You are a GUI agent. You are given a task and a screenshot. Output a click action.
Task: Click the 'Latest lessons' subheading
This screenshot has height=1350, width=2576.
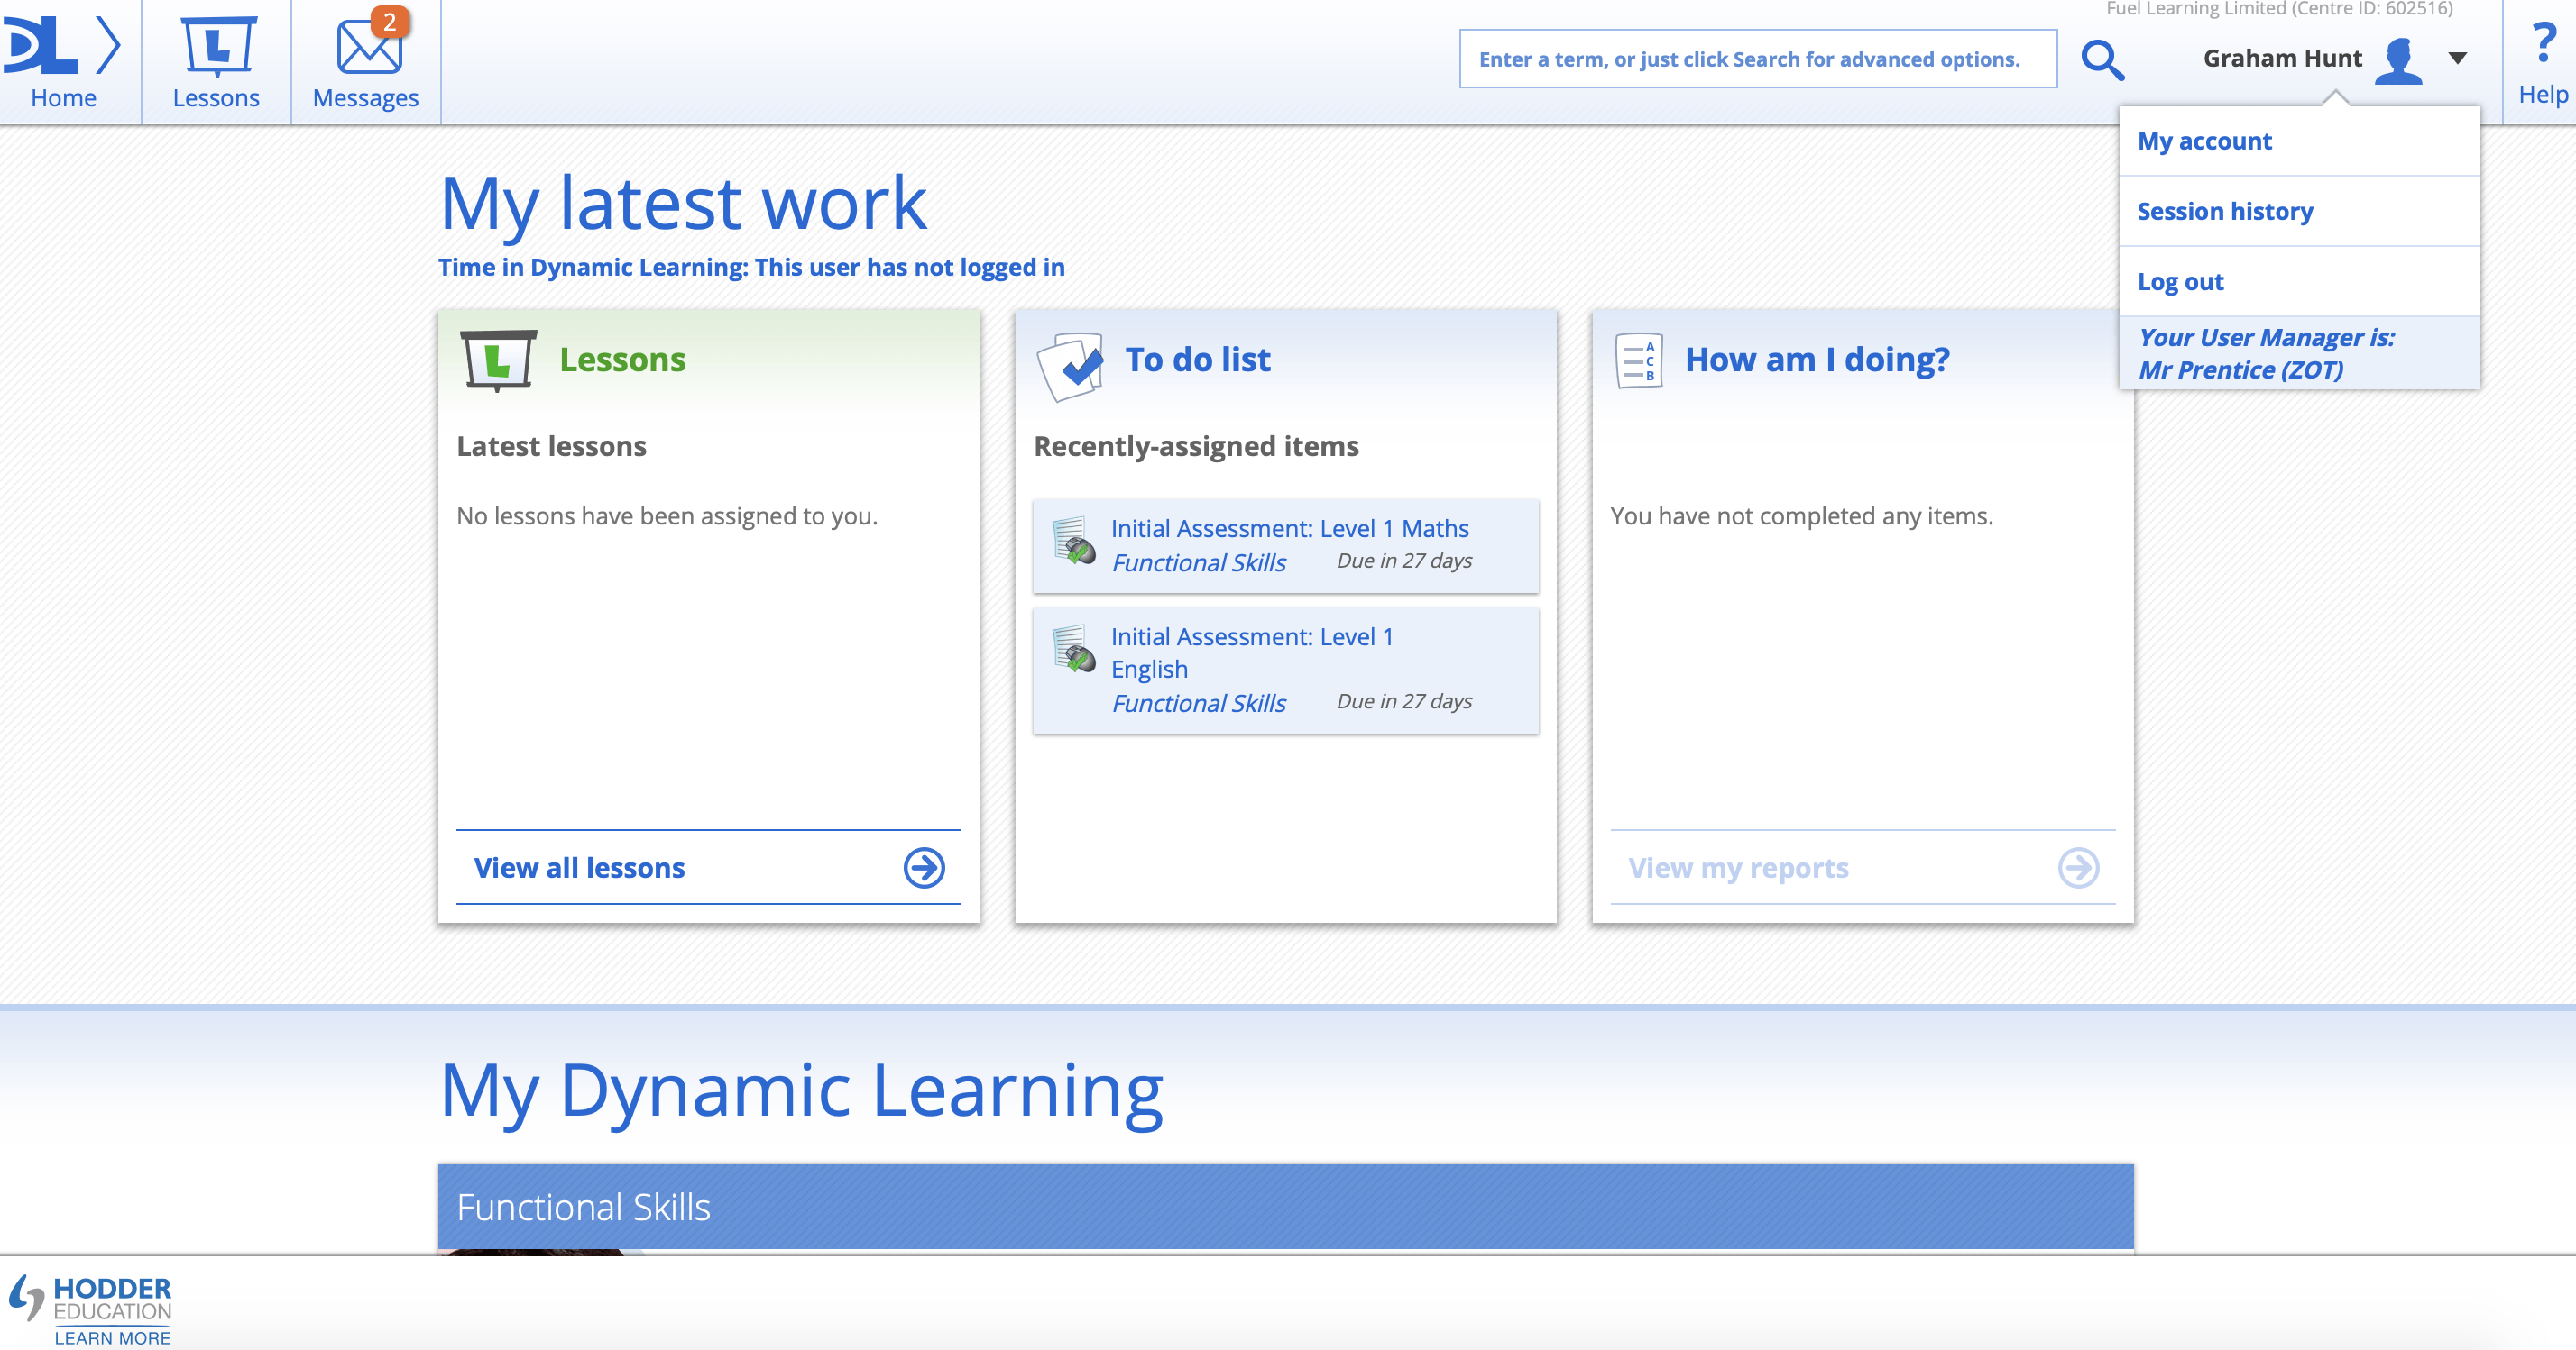pos(551,447)
